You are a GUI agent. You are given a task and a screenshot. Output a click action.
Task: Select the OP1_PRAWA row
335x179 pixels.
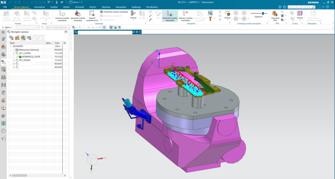pos(36,60)
